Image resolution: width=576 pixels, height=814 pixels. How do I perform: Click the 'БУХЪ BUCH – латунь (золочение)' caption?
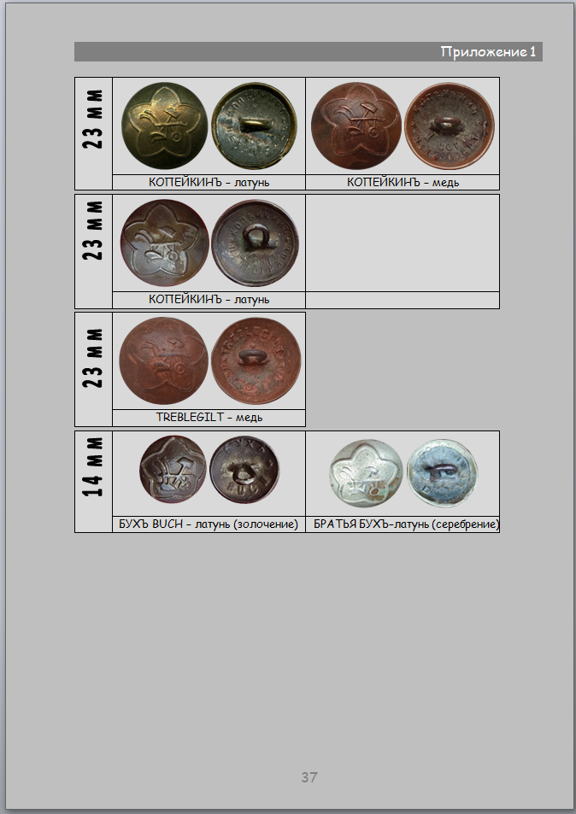click(x=209, y=524)
